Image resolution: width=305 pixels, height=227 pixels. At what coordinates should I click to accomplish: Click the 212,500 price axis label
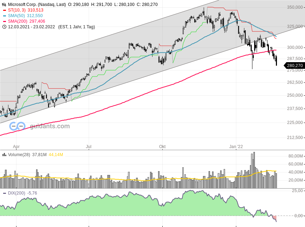[x=295, y=138]
